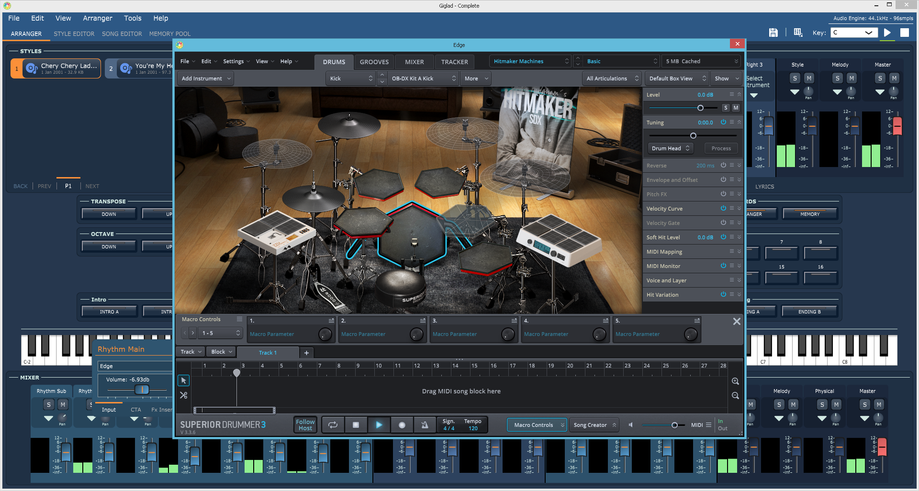
Task: Click the Macro Parameter knob in slot 3
Action: [x=507, y=334]
